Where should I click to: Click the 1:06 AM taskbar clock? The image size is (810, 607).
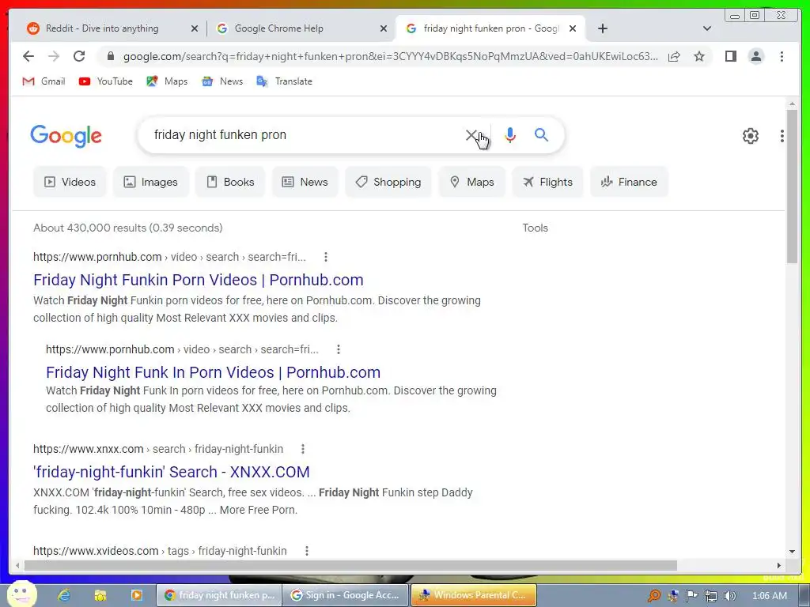pyautogui.click(x=769, y=596)
